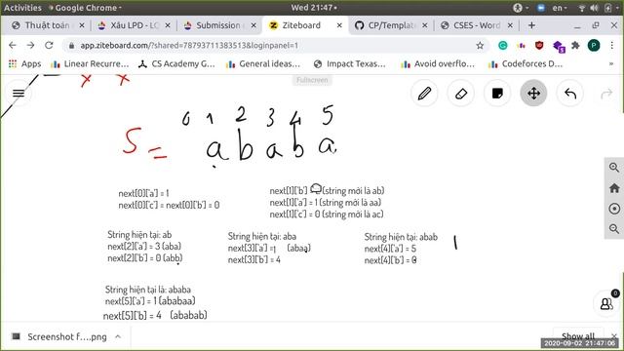
Task: Click the target center-view icon
Action: tap(614, 209)
